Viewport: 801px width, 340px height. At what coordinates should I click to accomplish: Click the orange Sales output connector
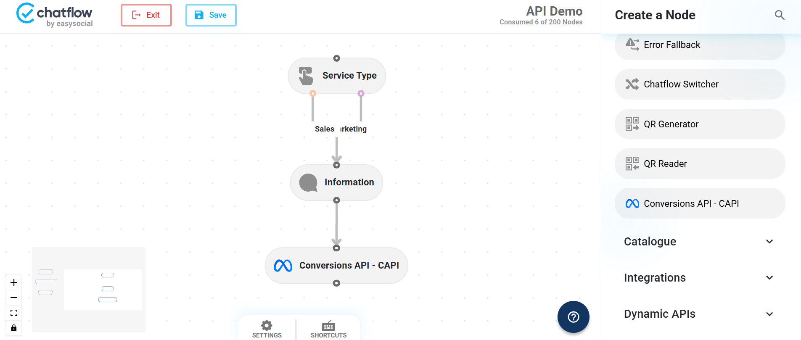pyautogui.click(x=313, y=93)
